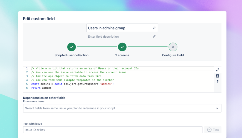Click the return admins code line
Image resolution: width=242 pixels, height=138 pixels.
pyautogui.click(x=41, y=88)
